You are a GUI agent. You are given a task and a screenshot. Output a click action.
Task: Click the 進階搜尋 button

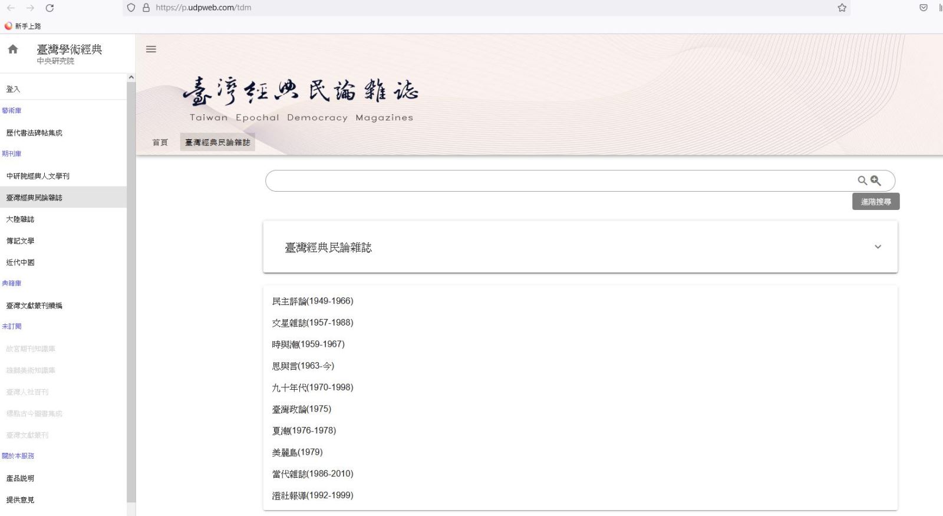(x=876, y=202)
